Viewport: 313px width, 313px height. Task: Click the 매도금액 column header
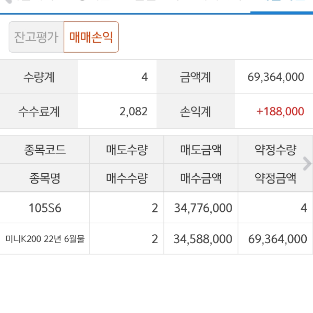[201, 150]
